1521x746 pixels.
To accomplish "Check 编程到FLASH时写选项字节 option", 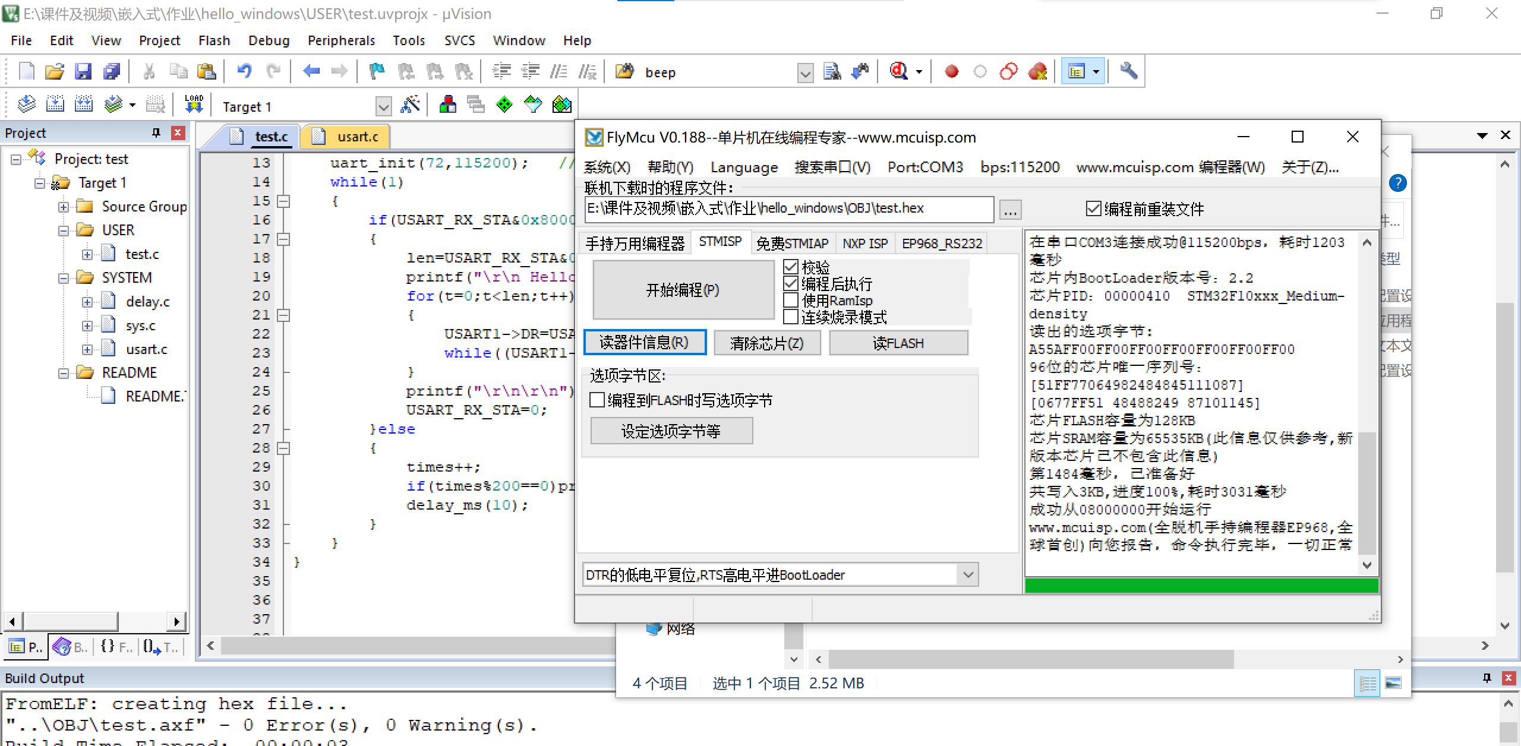I will click(597, 400).
